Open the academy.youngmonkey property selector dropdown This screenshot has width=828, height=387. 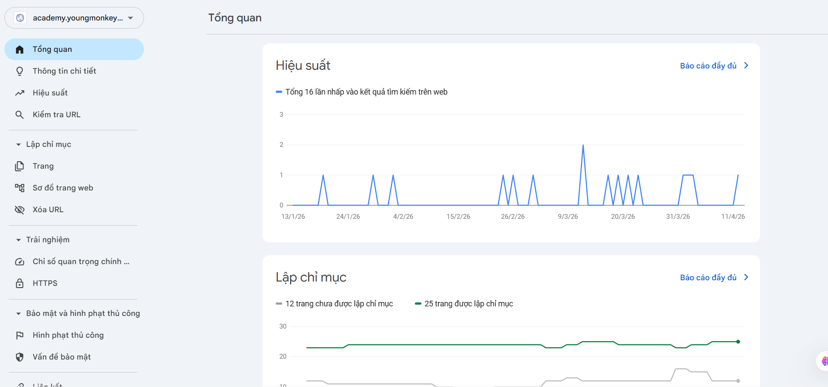coord(74,18)
